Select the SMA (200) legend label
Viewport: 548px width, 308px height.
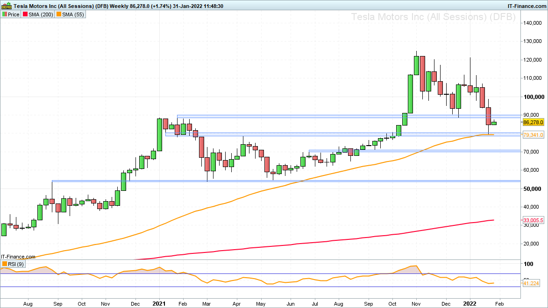(41, 14)
